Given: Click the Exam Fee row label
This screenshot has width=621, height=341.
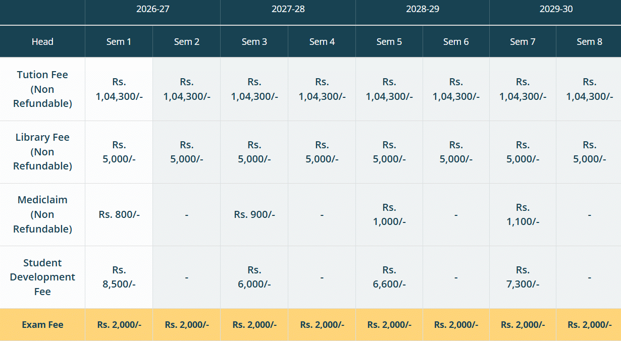Looking at the screenshot, I should (x=42, y=325).
